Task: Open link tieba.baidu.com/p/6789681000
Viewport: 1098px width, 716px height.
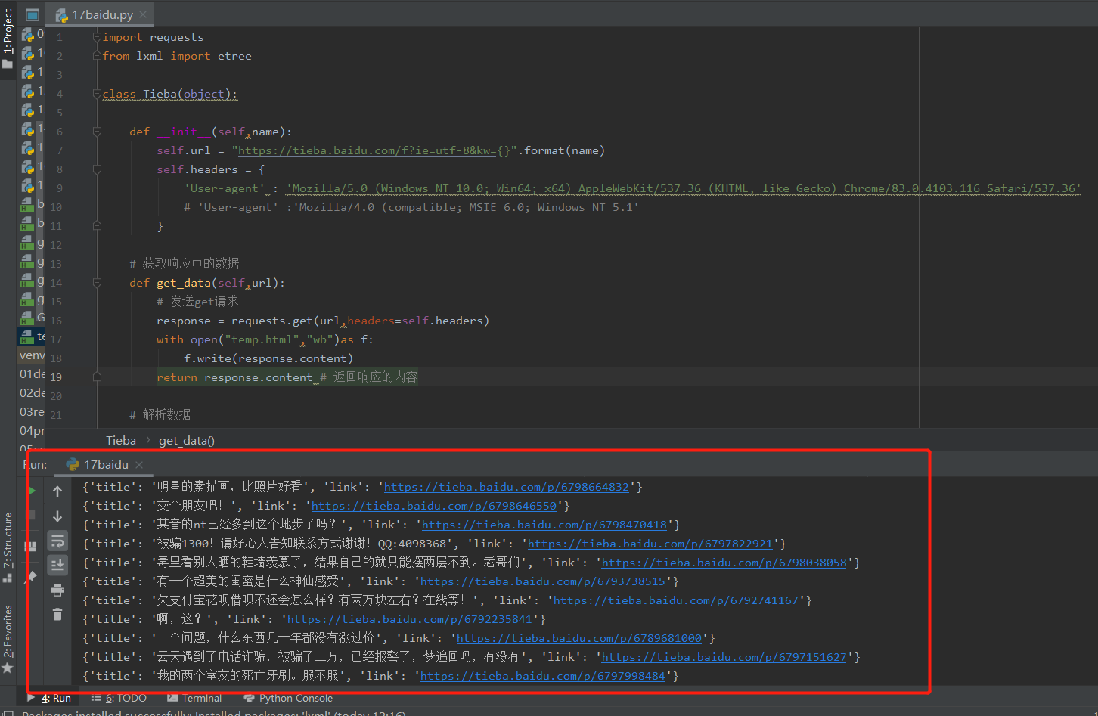Action: (579, 638)
